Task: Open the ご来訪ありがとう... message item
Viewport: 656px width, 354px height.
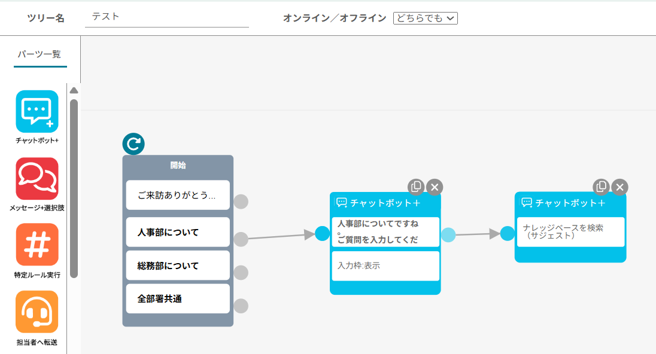Action: pos(178,195)
